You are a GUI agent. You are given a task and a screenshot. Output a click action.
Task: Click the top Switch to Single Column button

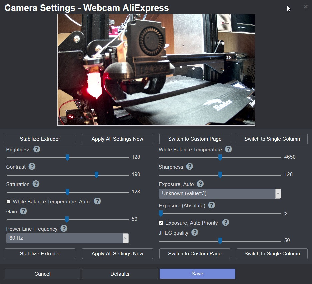[x=272, y=139]
